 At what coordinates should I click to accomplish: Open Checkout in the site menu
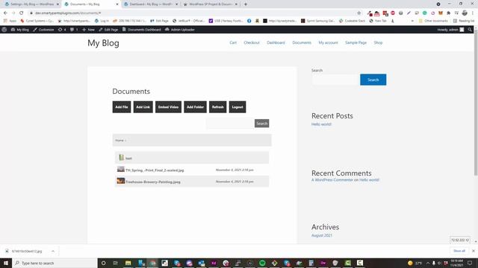click(252, 42)
